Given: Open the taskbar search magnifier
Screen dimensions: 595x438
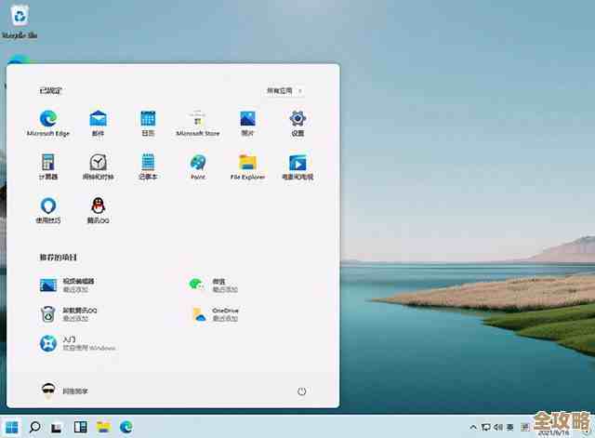Looking at the screenshot, I should [35, 426].
